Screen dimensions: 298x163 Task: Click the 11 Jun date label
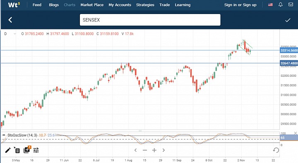tap(64, 161)
